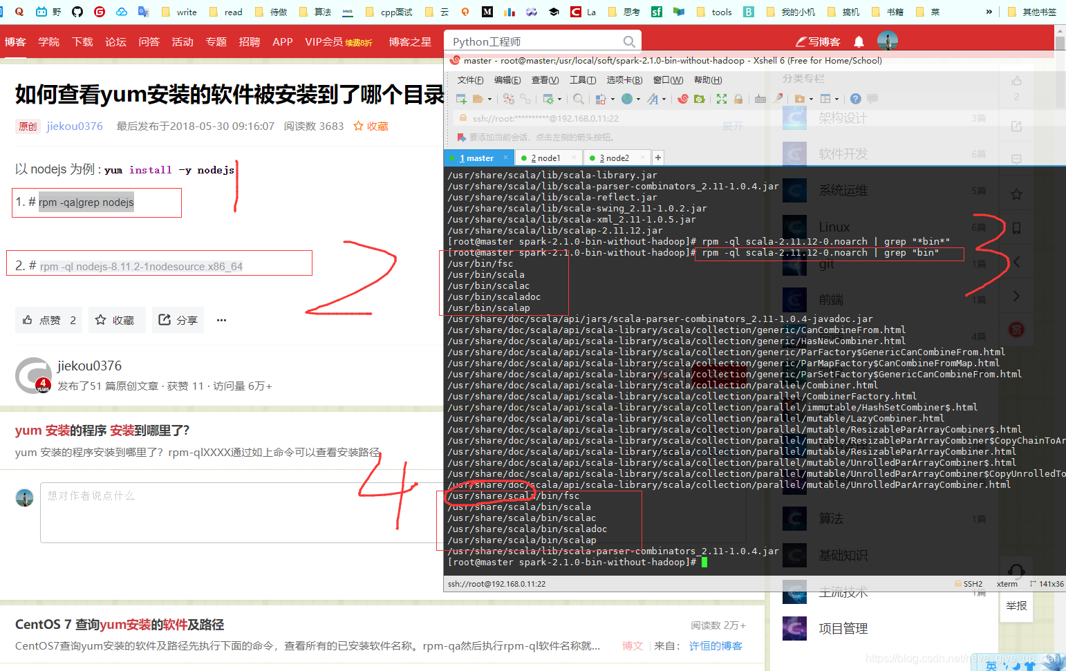Toggle Xshell full screen arrows icon

(x=722, y=99)
